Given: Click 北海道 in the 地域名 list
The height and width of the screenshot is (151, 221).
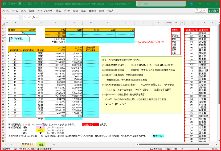Looking at the screenshot, I should pos(176,36).
